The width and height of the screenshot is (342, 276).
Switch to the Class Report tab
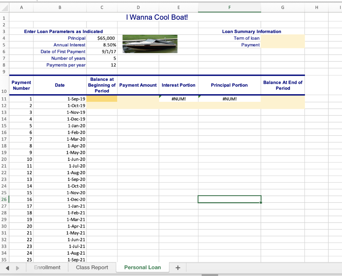coord(92,267)
